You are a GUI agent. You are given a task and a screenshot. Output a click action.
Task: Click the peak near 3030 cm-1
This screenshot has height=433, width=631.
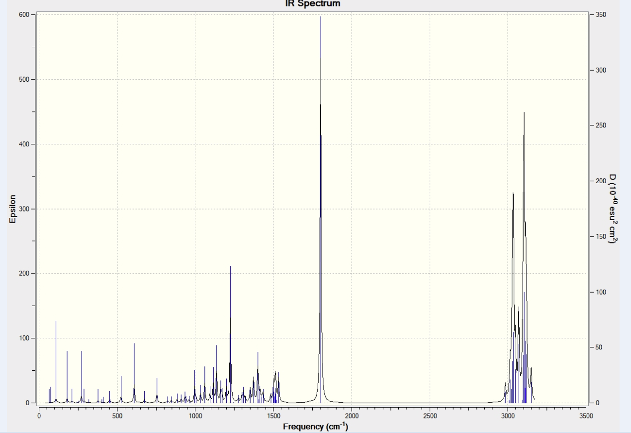(513, 298)
